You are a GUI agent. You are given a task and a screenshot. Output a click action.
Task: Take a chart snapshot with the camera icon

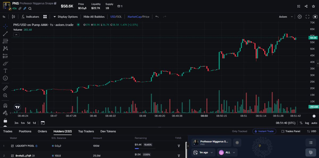click(x=315, y=16)
